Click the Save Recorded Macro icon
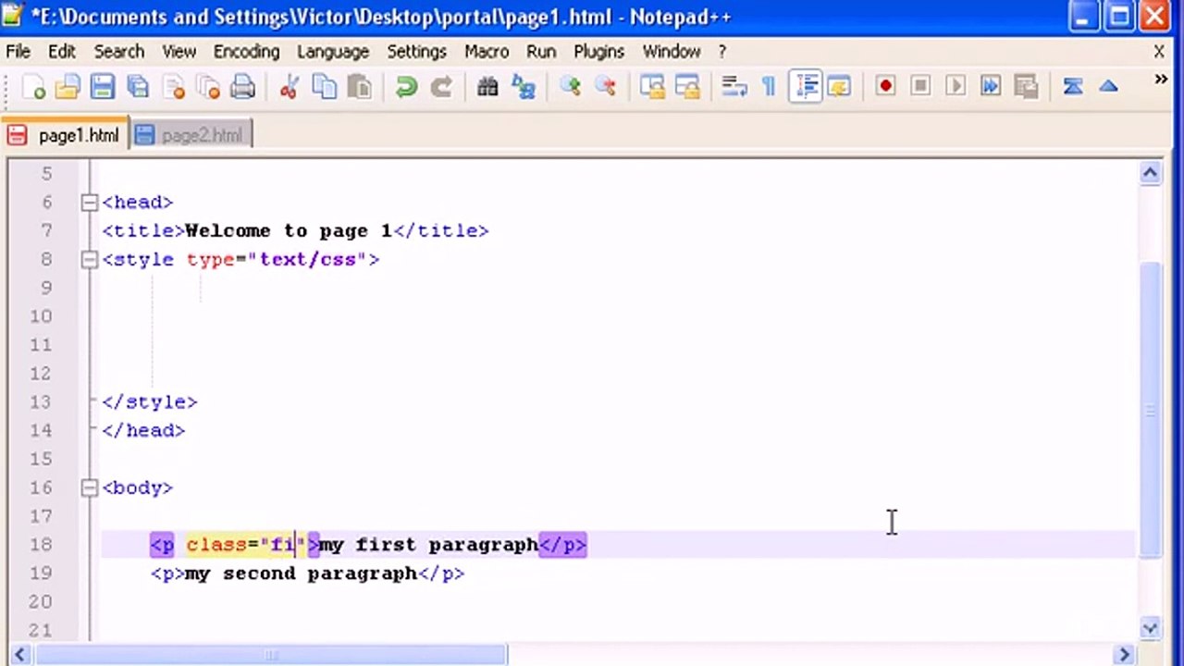This screenshot has height=666, width=1184. [x=1026, y=87]
